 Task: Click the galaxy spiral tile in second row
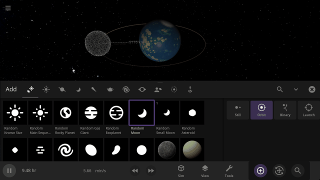(65, 150)
